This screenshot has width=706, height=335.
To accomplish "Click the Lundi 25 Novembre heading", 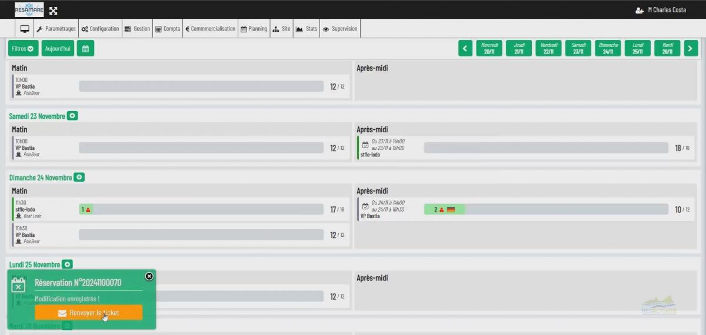I will pos(35,265).
